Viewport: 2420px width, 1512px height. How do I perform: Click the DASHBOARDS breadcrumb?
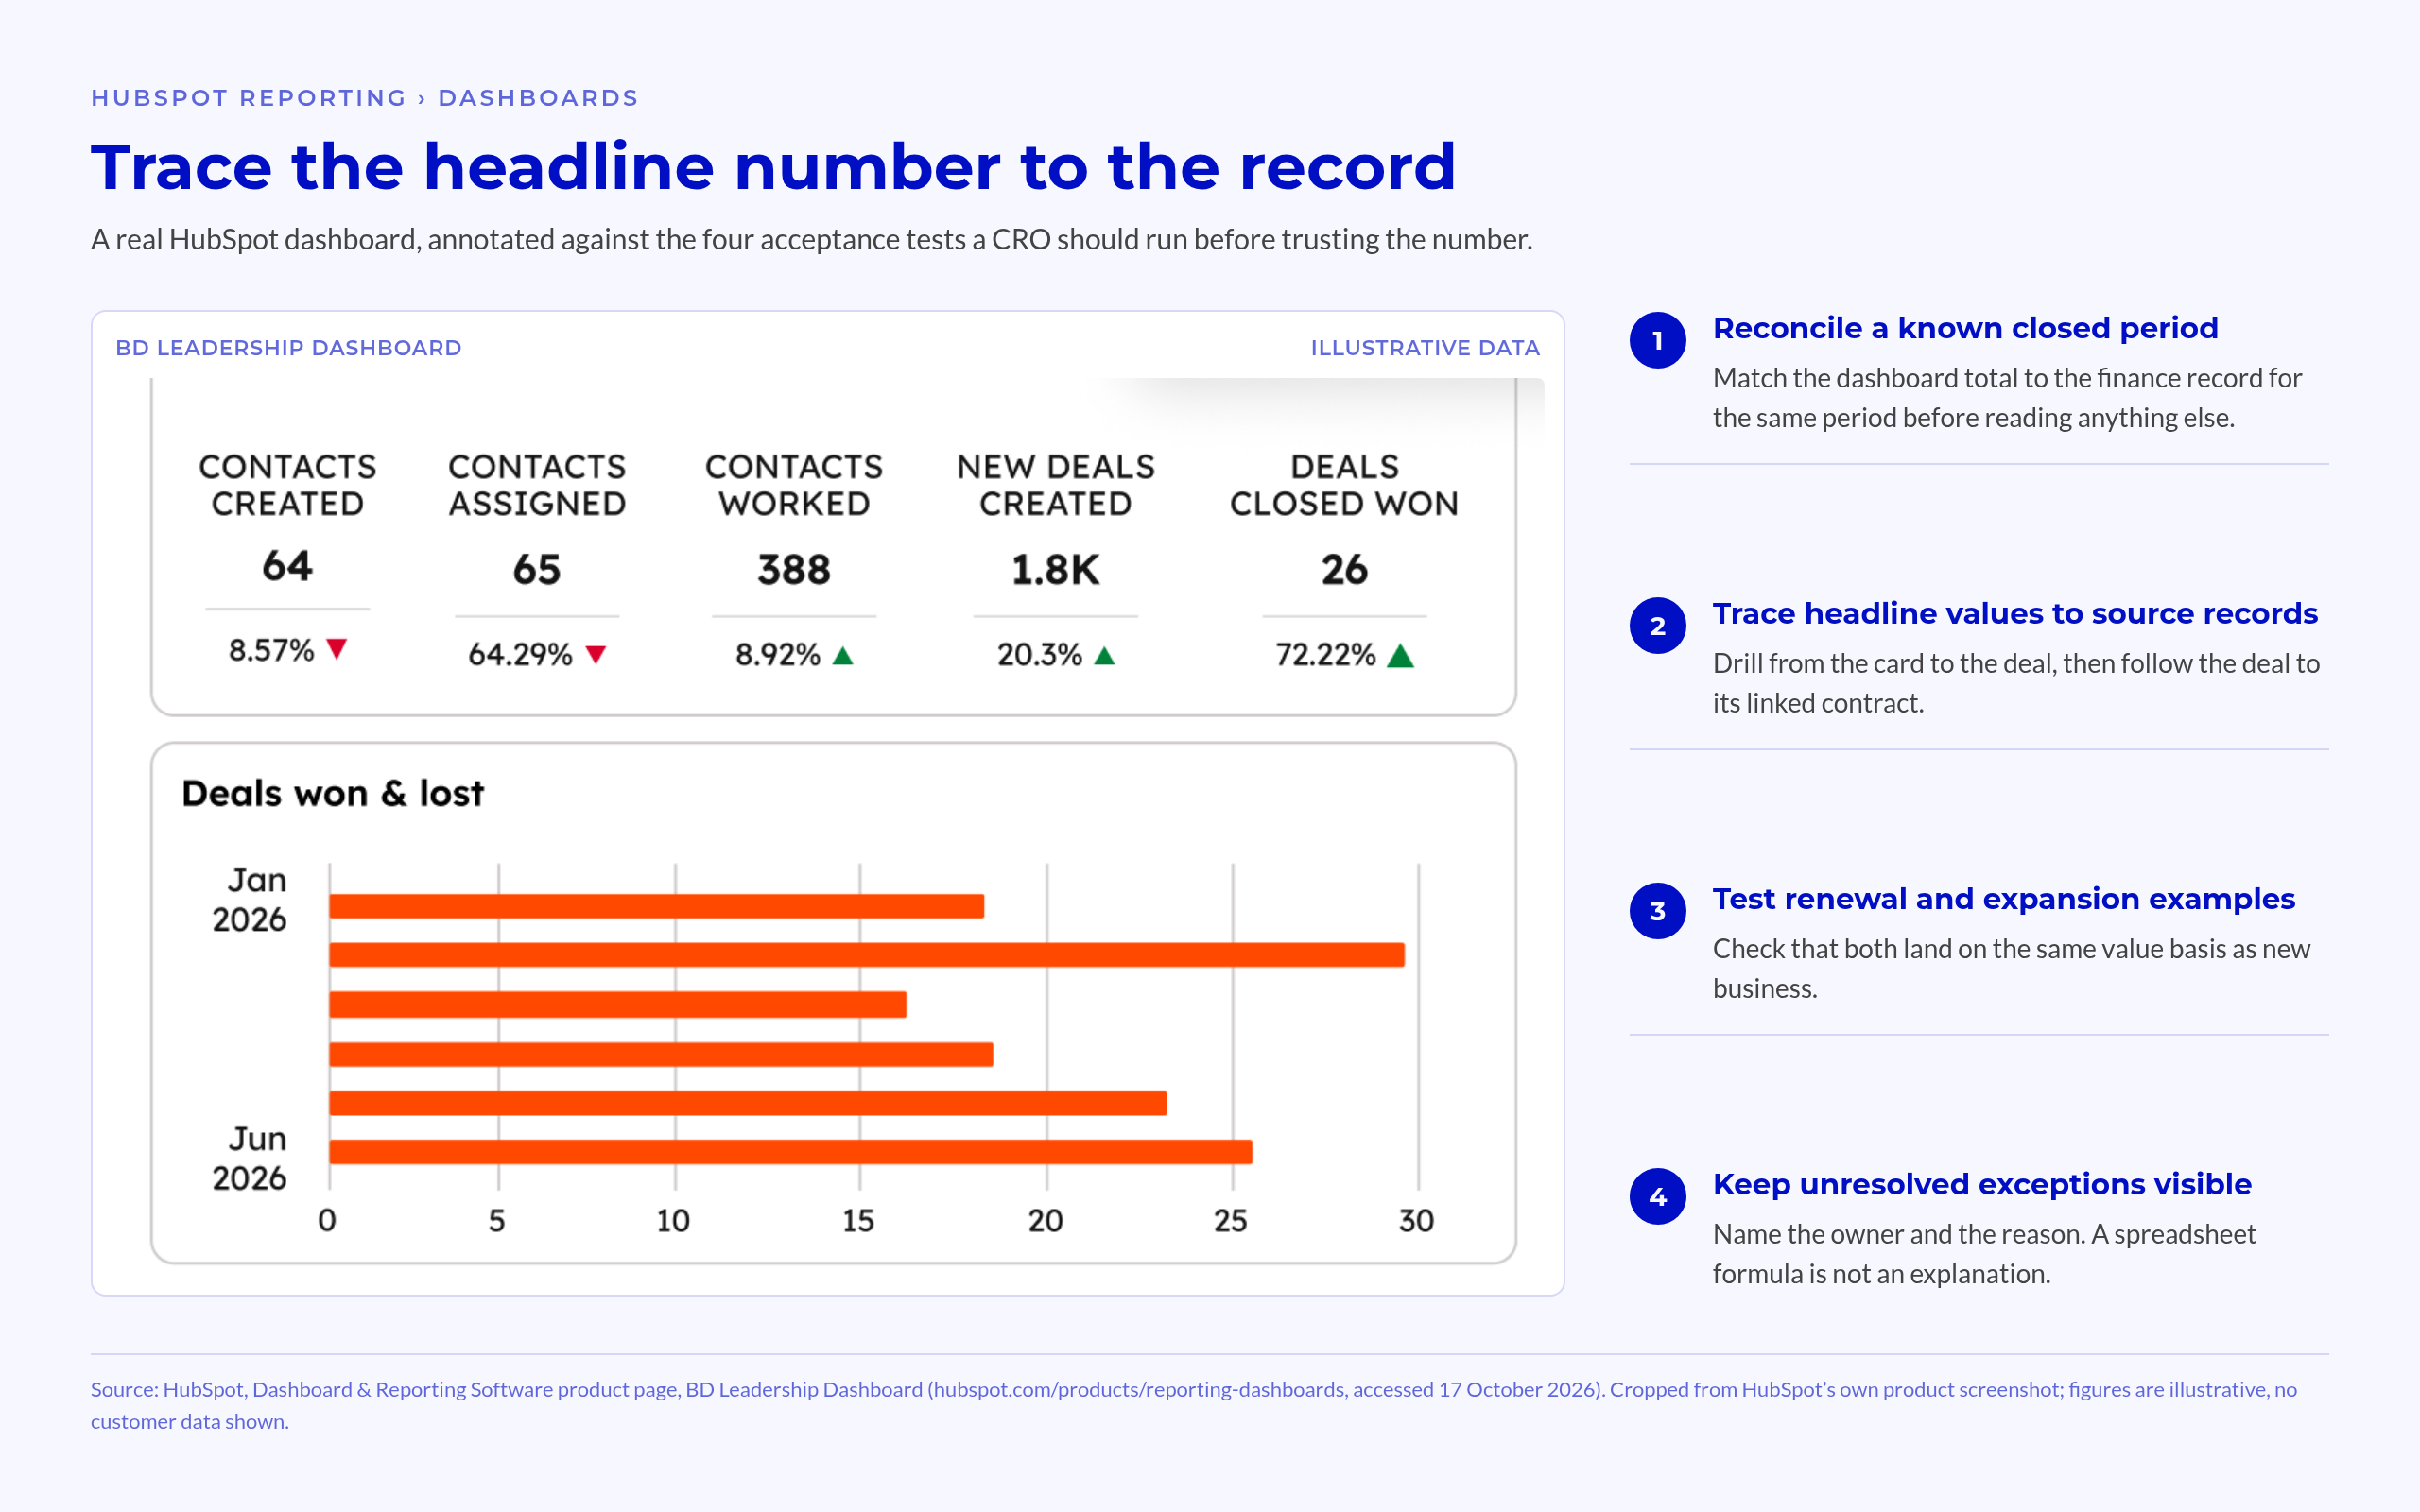coord(538,98)
